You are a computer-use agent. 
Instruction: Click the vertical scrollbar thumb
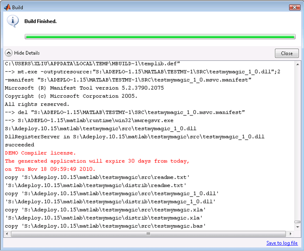(x=298, y=222)
